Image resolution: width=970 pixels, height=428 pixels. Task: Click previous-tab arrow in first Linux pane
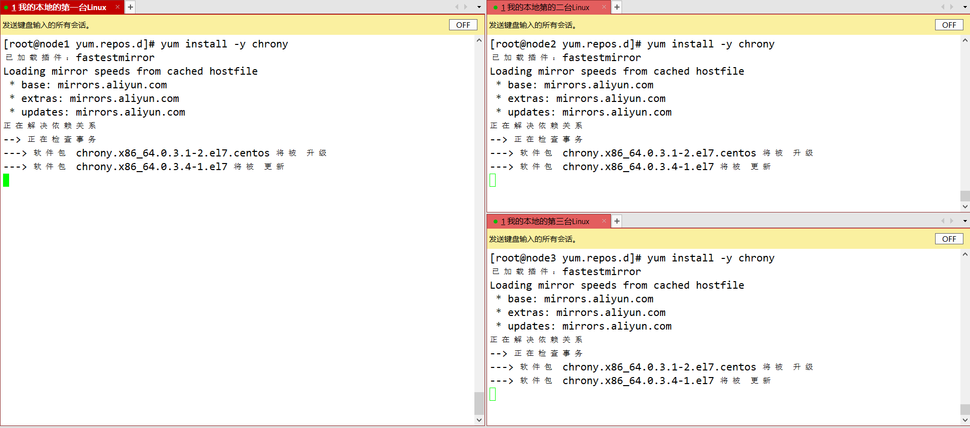pos(457,7)
